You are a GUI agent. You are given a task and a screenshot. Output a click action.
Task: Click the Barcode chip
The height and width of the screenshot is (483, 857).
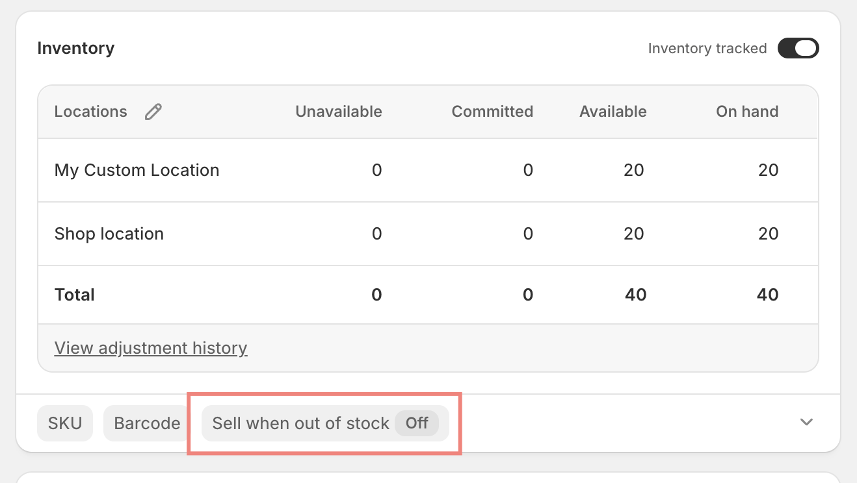coord(147,423)
